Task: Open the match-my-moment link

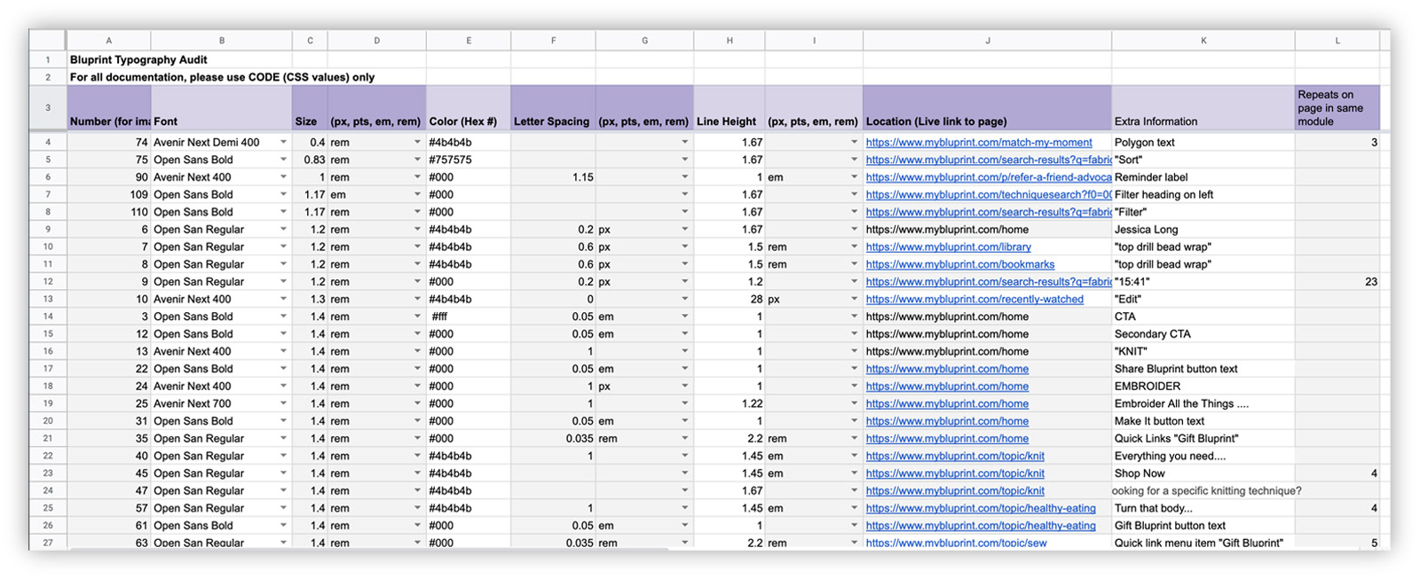Action: (979, 142)
